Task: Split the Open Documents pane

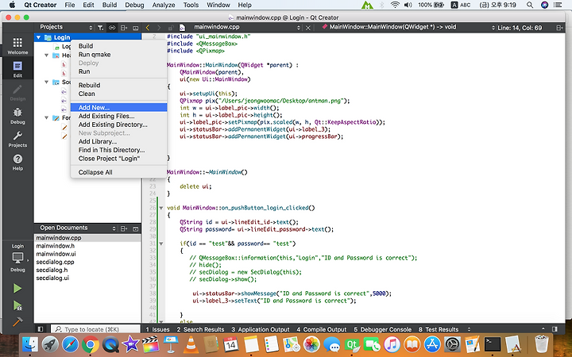Action: 124,228
